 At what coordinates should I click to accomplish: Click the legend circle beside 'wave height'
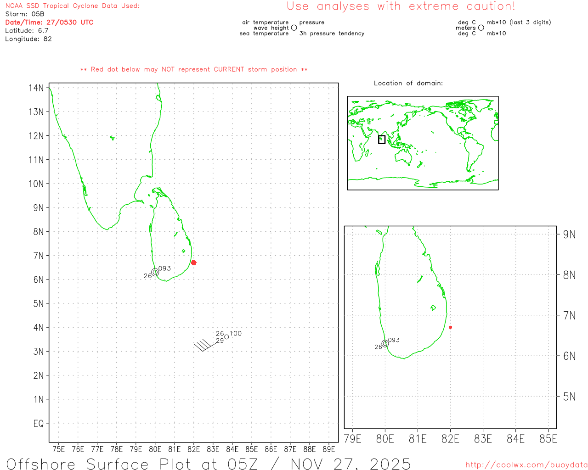(294, 28)
